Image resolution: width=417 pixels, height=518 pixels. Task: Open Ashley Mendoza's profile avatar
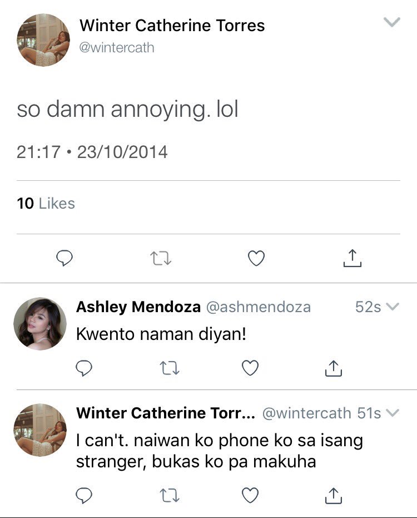tap(40, 324)
